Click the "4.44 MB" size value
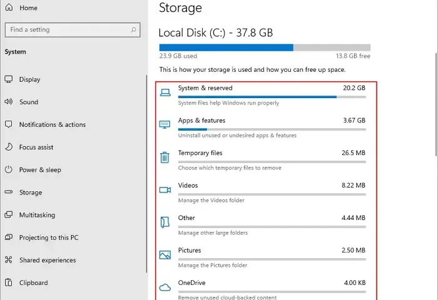Viewport: 438px width, 300px height. coord(354,217)
